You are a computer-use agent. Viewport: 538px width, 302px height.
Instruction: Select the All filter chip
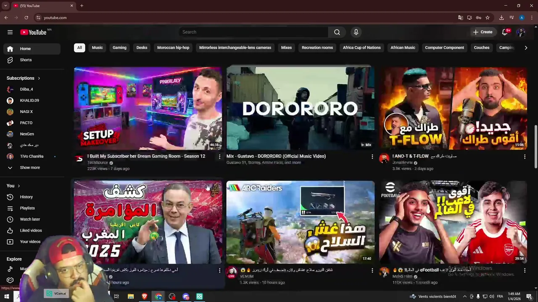pyautogui.click(x=79, y=47)
